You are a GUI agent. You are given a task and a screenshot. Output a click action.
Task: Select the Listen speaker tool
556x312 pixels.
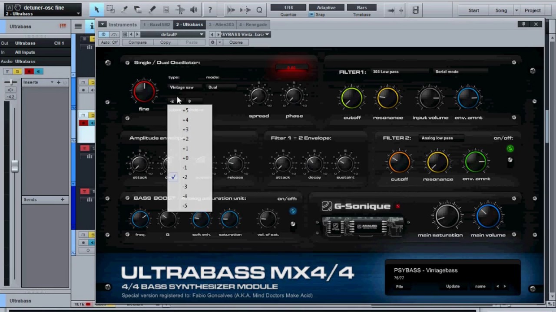[x=194, y=10]
